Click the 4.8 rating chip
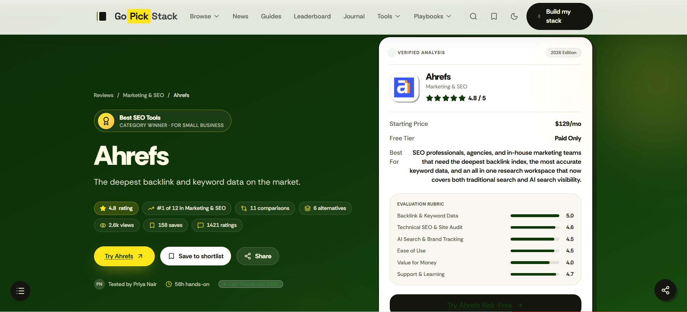Viewport: 687px width, 312px height. (116, 208)
